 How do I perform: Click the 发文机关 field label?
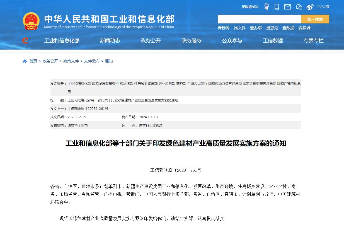tap(59, 83)
